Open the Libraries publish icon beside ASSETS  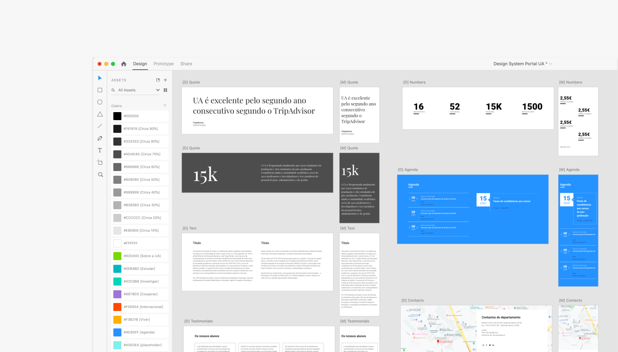(158, 80)
